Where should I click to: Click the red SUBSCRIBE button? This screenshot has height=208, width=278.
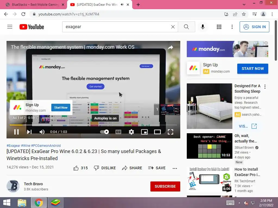(165, 186)
